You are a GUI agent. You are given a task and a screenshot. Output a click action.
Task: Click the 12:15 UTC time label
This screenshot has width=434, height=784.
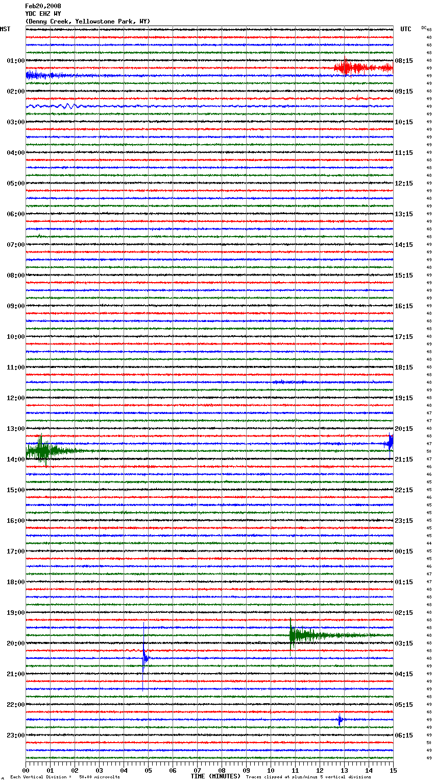[404, 183]
